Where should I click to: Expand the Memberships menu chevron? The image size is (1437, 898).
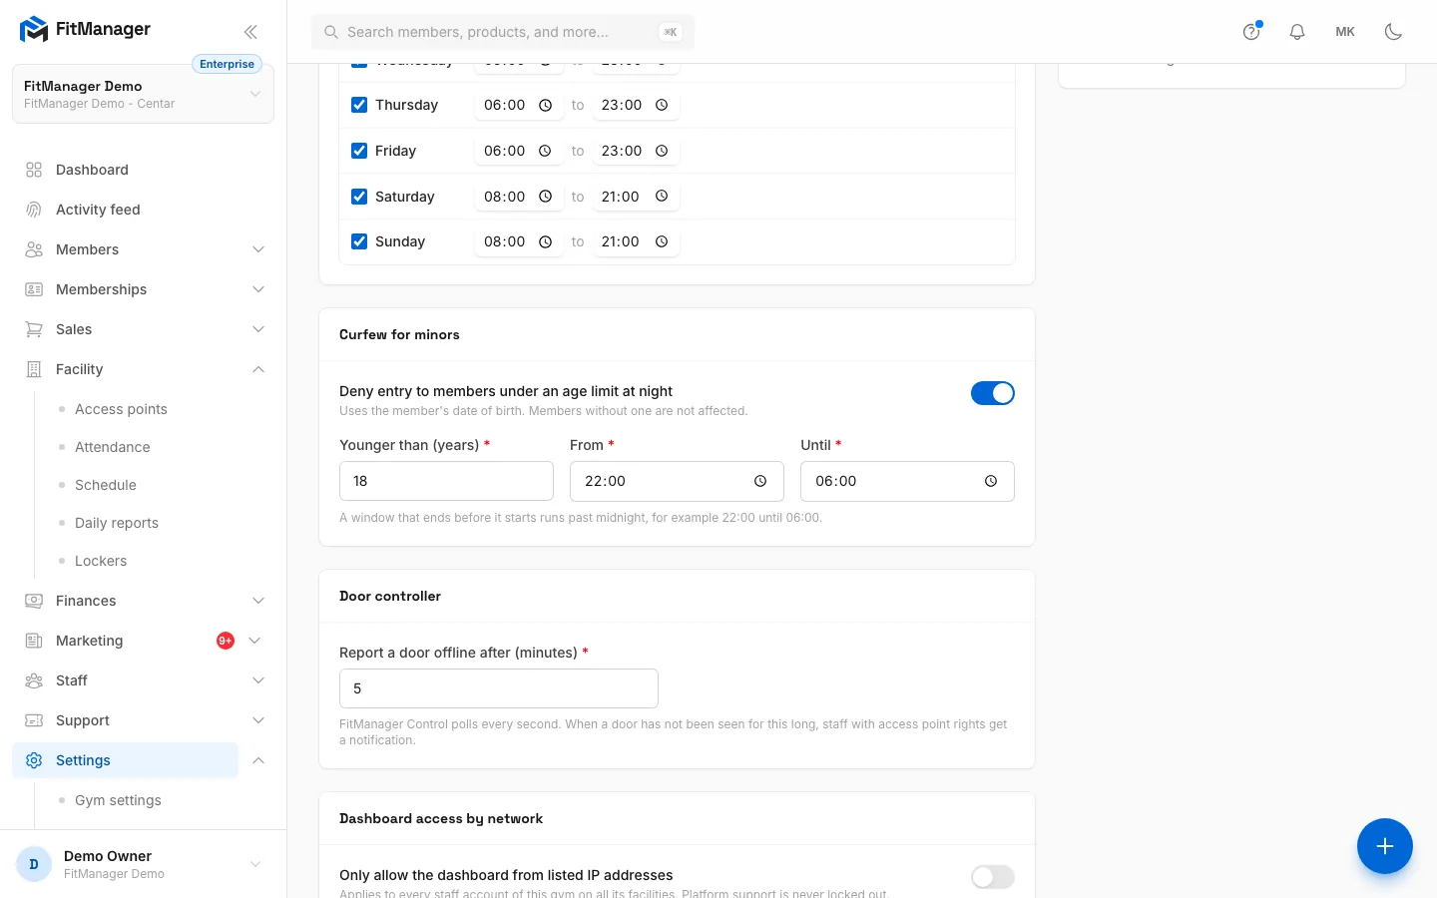[258, 289]
